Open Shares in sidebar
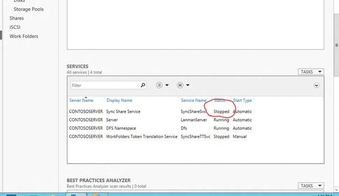The width and height of the screenshot is (339, 196). (x=17, y=18)
